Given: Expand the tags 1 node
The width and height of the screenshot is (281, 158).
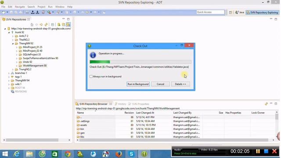Looking at the screenshot, I should [9, 77].
